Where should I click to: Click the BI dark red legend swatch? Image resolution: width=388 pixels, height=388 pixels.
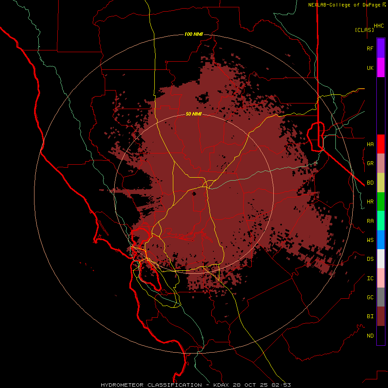[381, 316]
